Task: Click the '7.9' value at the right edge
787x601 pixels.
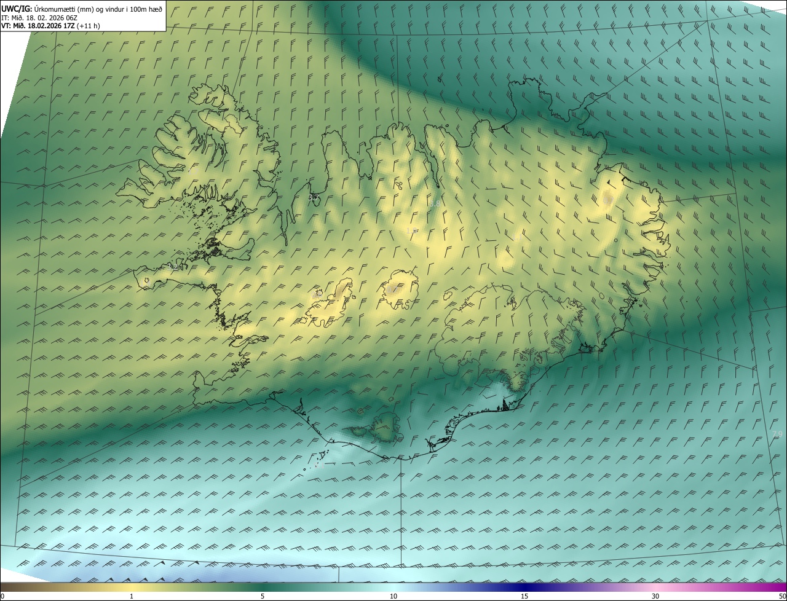Action: pyautogui.click(x=778, y=434)
